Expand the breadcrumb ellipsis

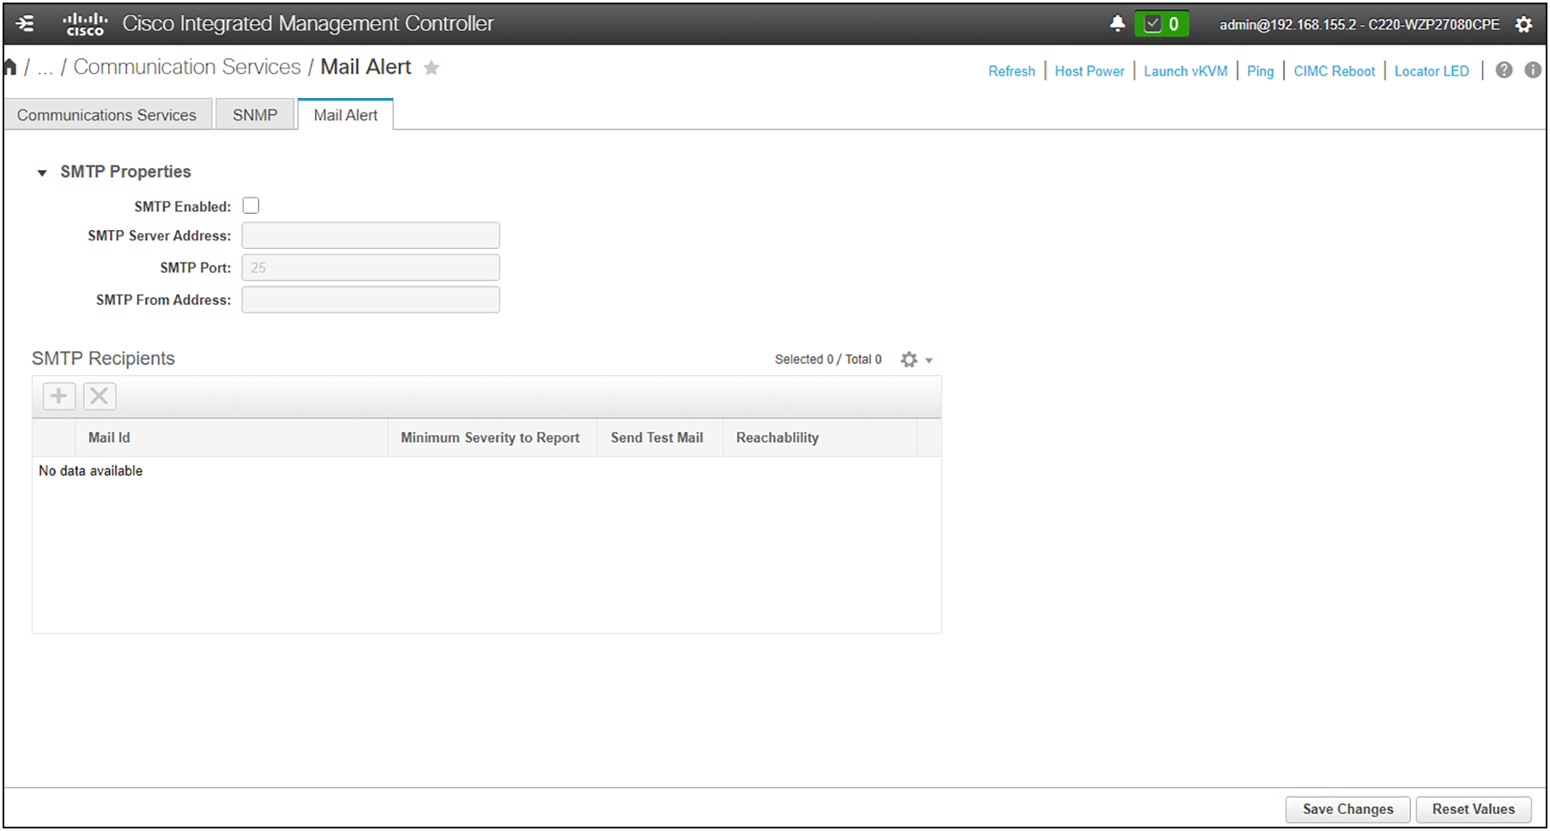pyautogui.click(x=45, y=68)
